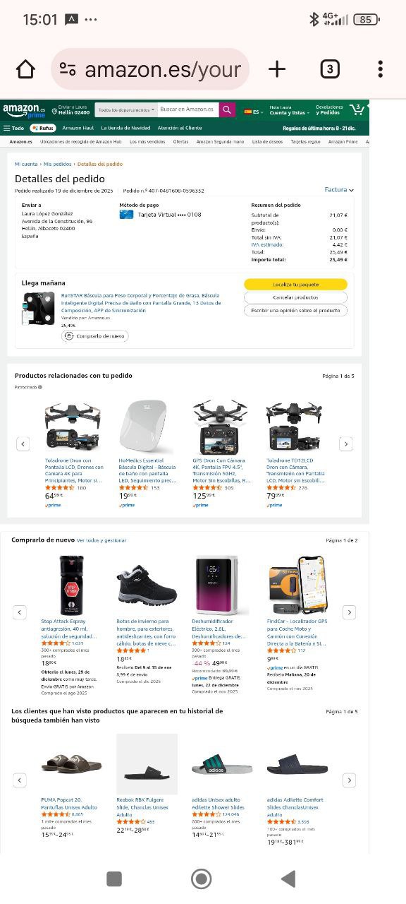This screenshot has width=406, height=904.
Task: Open the RunSTAR scale product thumbnail
Action: (38, 309)
